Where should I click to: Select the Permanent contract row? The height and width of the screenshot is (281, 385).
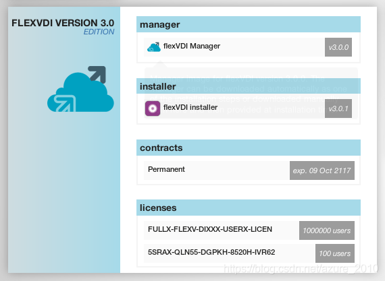point(249,170)
